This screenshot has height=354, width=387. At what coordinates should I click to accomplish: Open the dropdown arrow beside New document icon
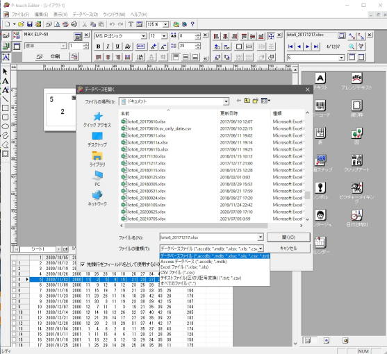(x=14, y=24)
